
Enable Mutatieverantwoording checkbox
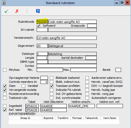coord(5,94)
